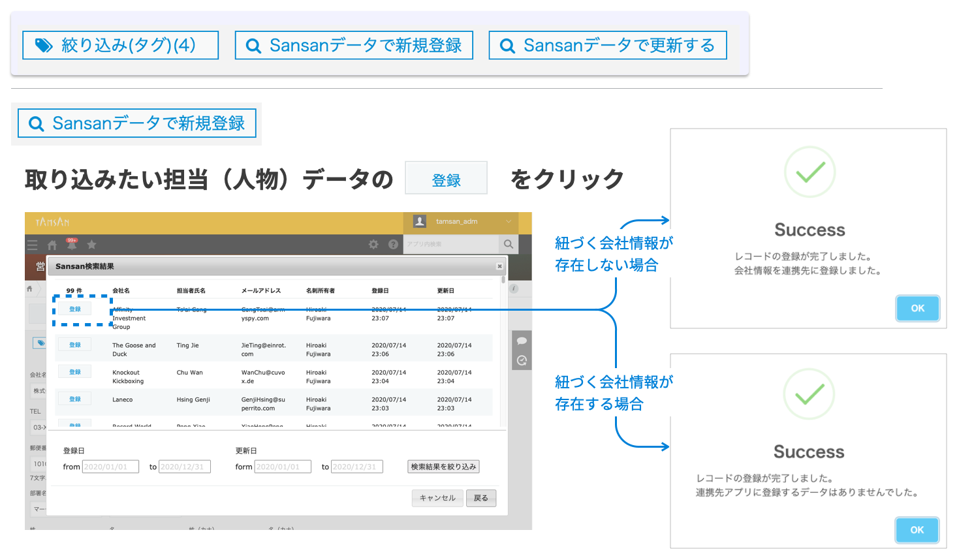Click the help question mark icon
The width and height of the screenshot is (959, 560).
click(393, 244)
